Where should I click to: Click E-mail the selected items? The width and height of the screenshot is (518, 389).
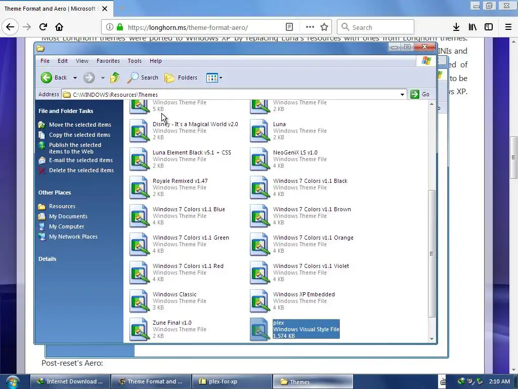(81, 160)
